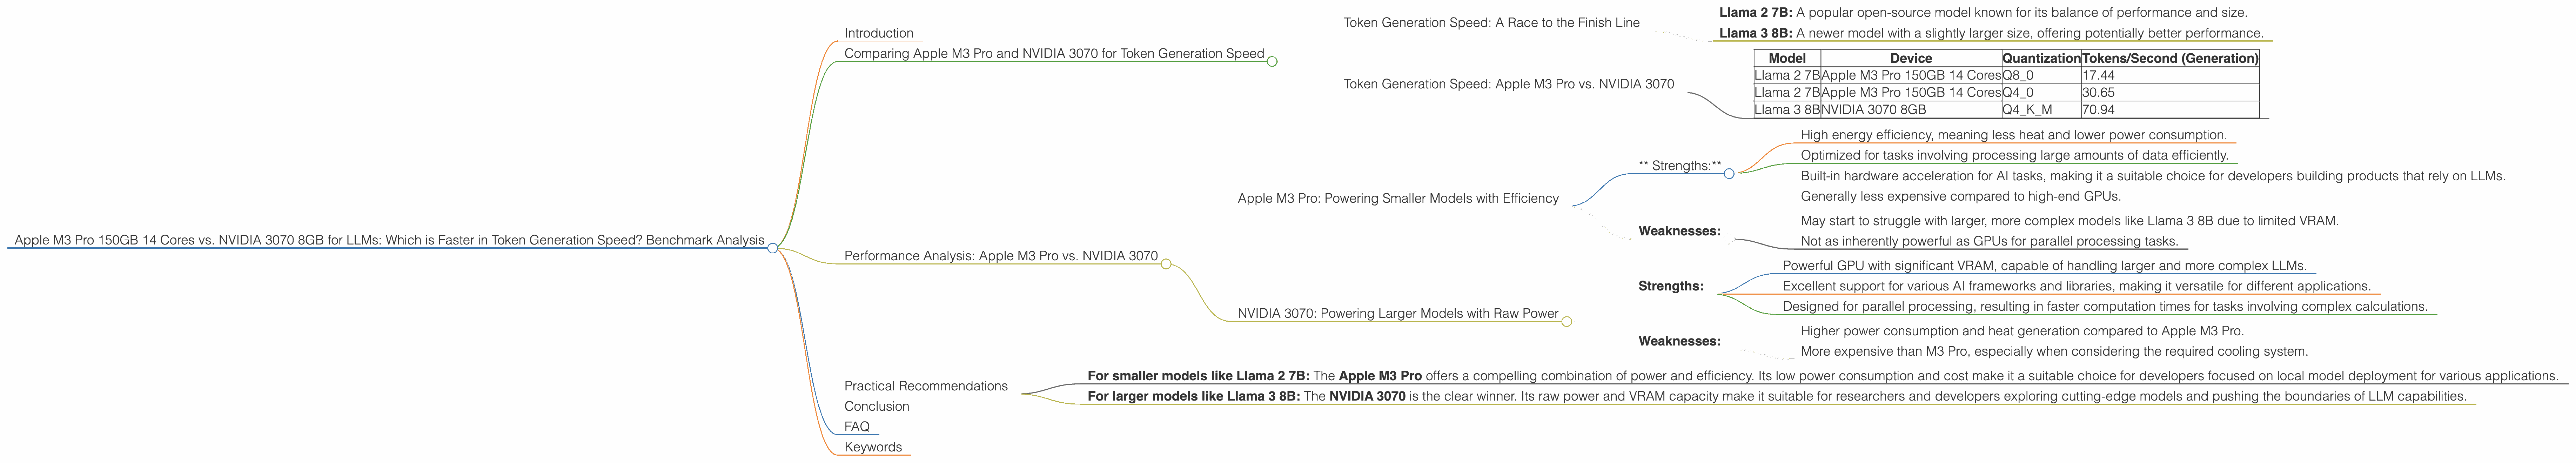Viewport: 2576px width, 463px height.
Task: Select the "High energy efficiency" strength node
Action: [2009, 135]
